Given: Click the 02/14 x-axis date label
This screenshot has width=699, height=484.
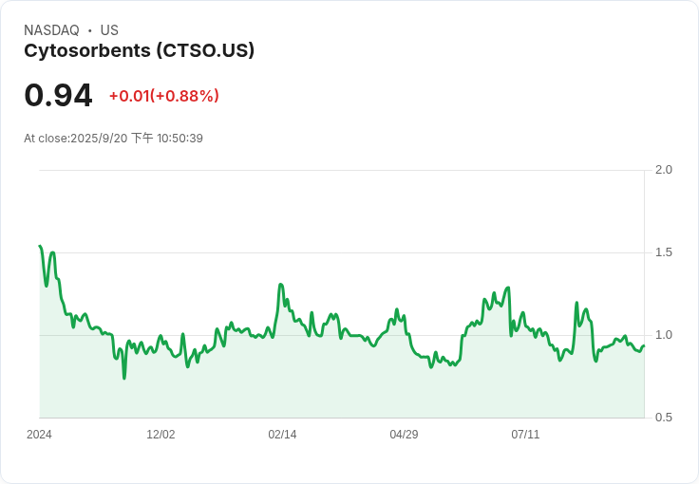Looking at the screenshot, I should pos(282,435).
